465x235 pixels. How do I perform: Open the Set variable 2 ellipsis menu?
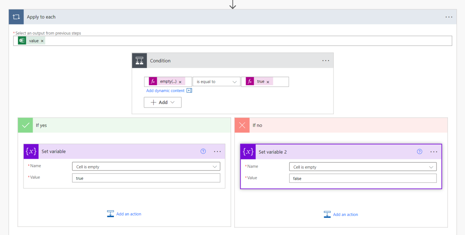pyautogui.click(x=434, y=152)
